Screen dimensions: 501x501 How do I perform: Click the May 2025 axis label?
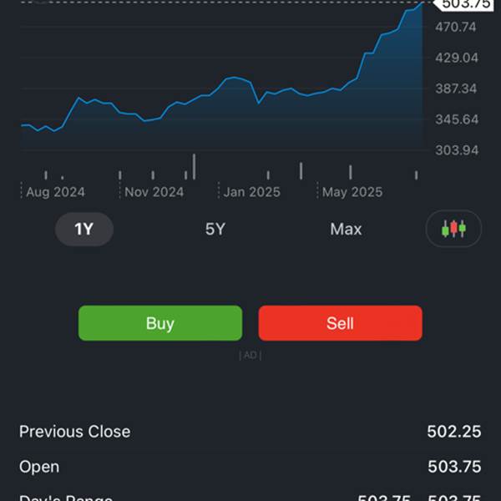[x=352, y=192]
